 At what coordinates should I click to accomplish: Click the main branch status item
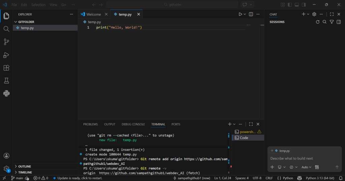coord(17,178)
